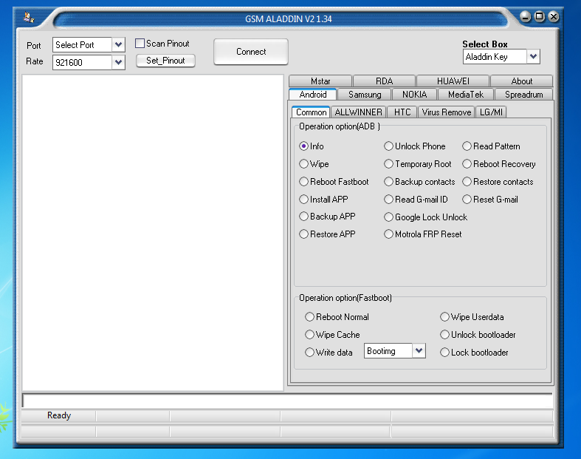The height and width of the screenshot is (459, 581).
Task: Click the GSM Aladdin app icon in title bar
Action: [29, 17]
